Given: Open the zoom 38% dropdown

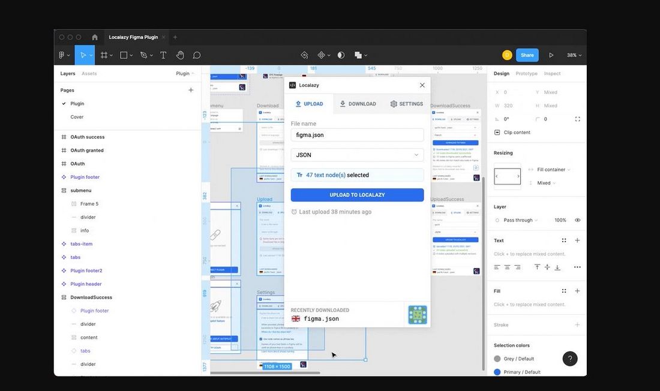Looking at the screenshot, I should (574, 55).
